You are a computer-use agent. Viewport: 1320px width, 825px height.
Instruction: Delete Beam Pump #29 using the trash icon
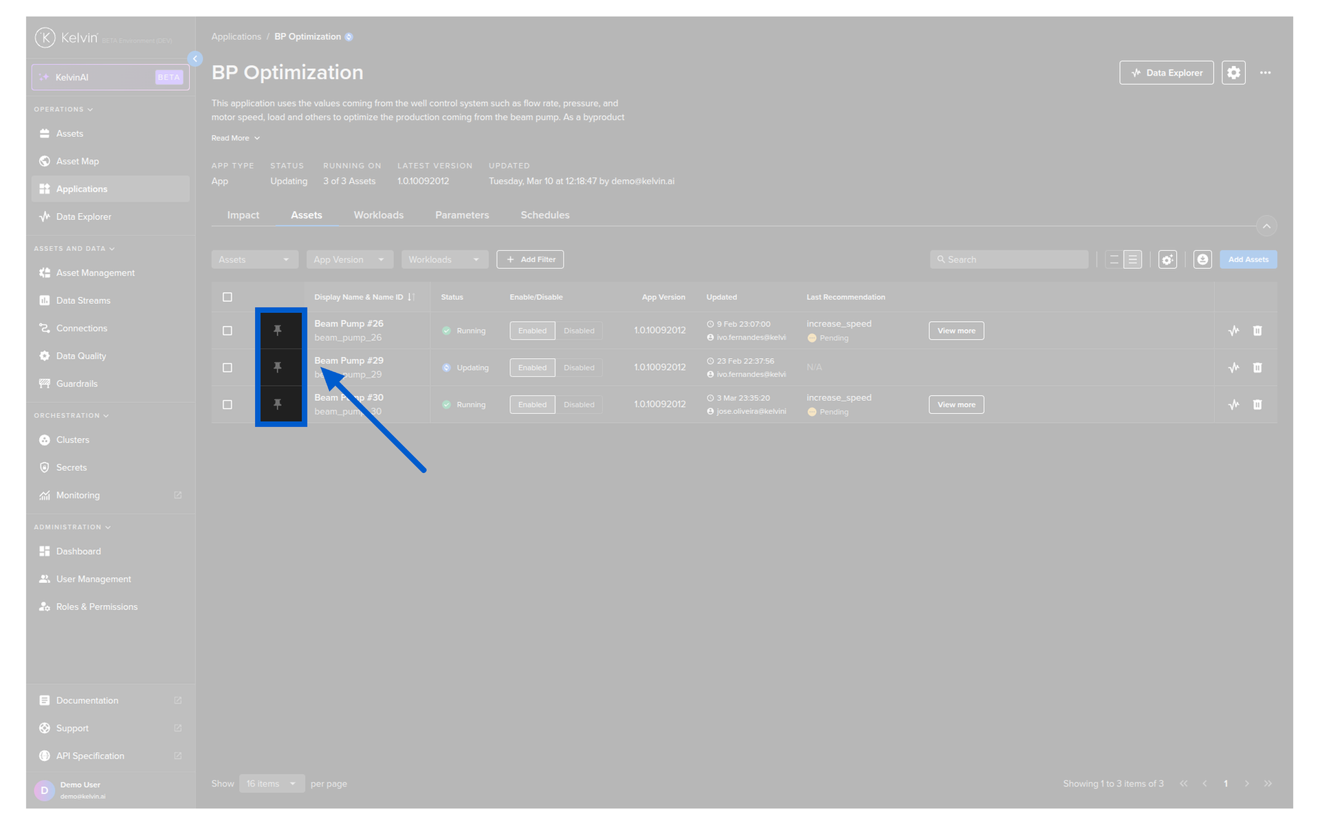click(1257, 368)
